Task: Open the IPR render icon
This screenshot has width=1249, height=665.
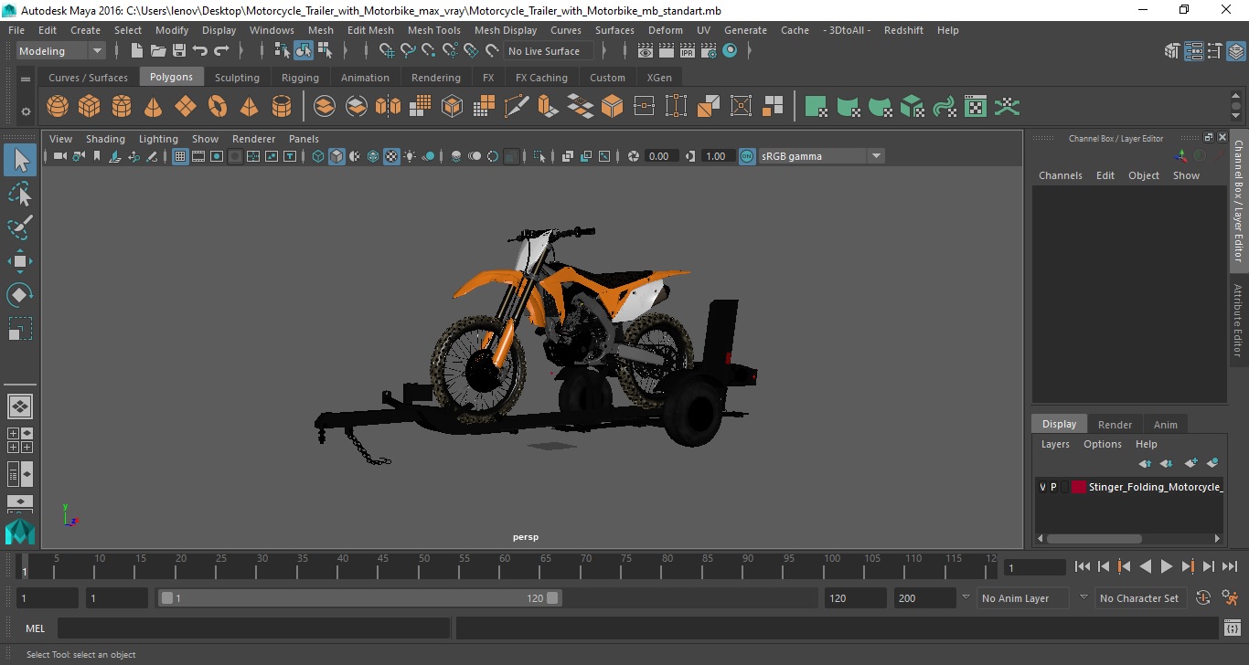Action: (x=688, y=51)
